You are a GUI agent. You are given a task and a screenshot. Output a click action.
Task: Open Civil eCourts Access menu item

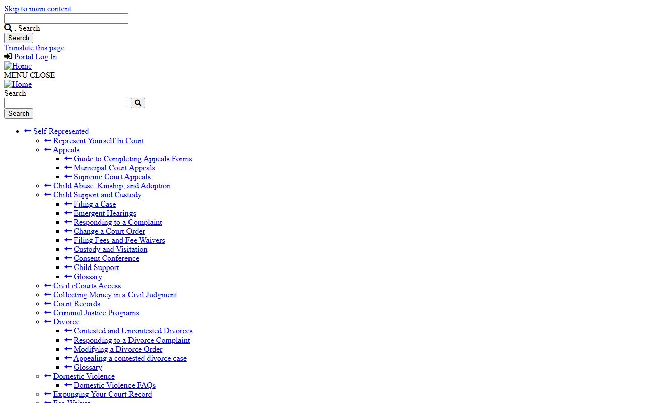click(87, 286)
